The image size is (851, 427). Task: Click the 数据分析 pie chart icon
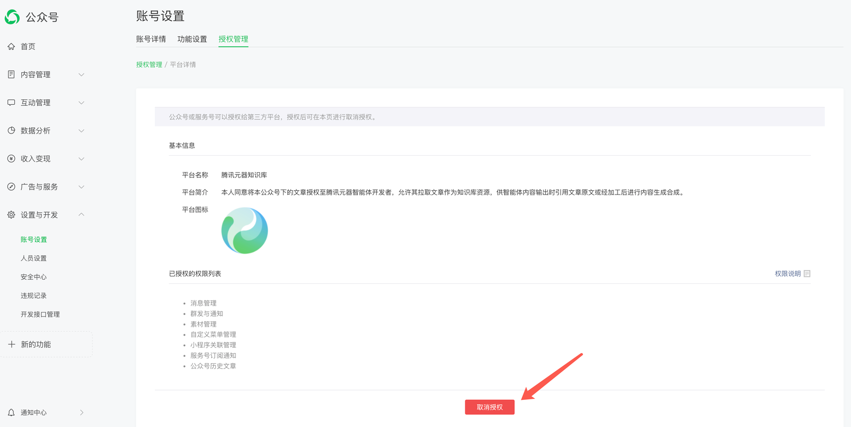(x=11, y=131)
